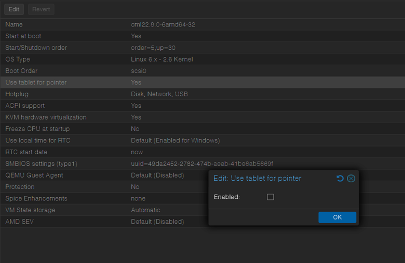Select the Name row

pyautogui.click(x=203, y=24)
